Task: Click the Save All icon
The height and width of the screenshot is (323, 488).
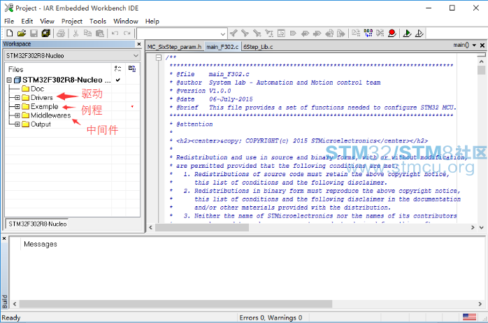Action: pyautogui.click(x=45, y=34)
